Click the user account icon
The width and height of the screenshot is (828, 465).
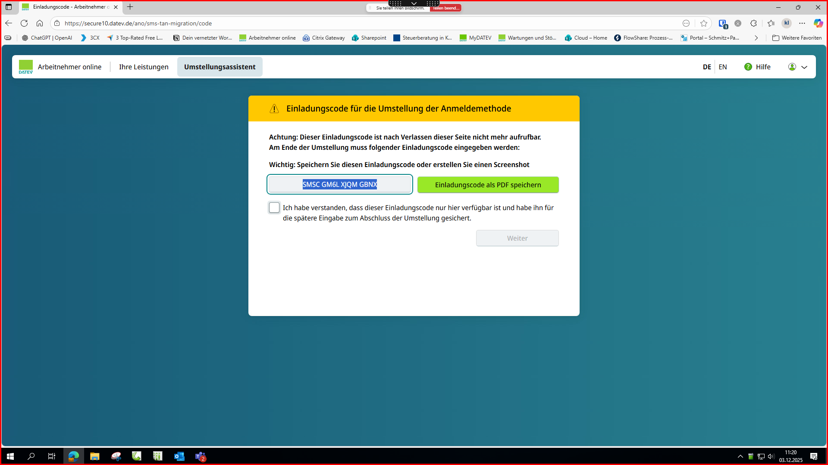[792, 67]
